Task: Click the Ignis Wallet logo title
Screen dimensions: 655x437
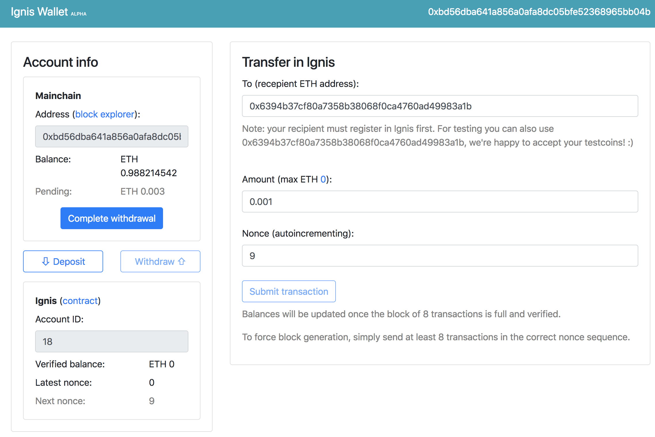Action: tap(39, 12)
